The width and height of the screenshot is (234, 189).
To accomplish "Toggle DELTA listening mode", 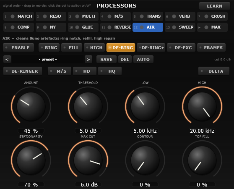I will pyautogui.click(x=214, y=71).
